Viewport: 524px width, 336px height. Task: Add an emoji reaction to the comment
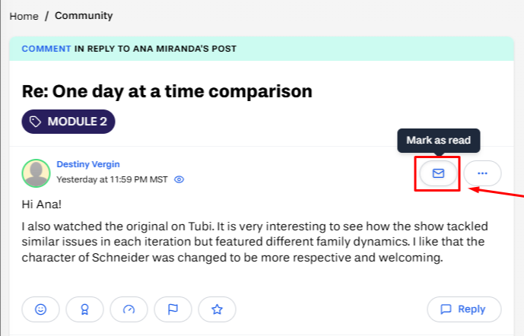(x=41, y=309)
